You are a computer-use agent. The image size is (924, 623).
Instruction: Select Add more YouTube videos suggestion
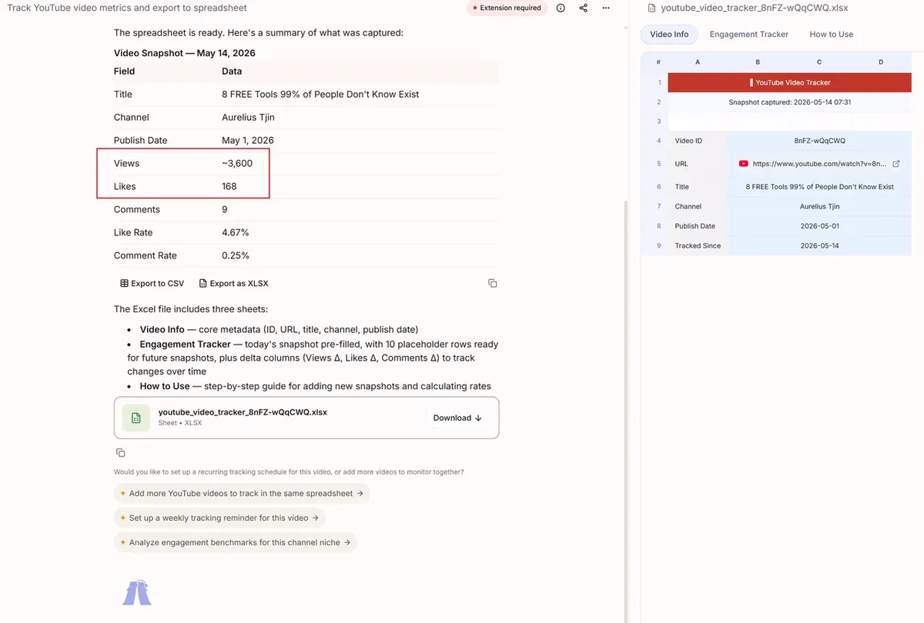(x=242, y=493)
